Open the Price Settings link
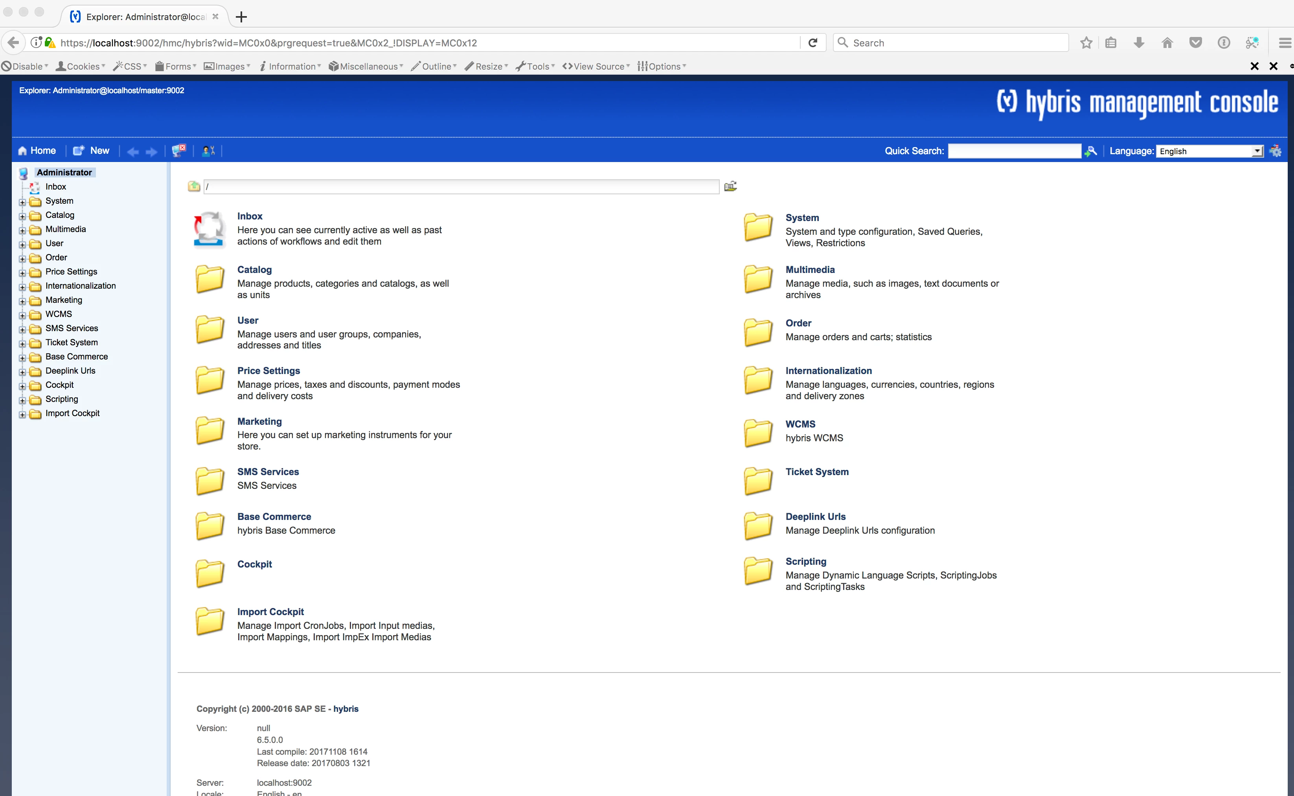Viewport: 1294px width, 796px height. point(268,370)
